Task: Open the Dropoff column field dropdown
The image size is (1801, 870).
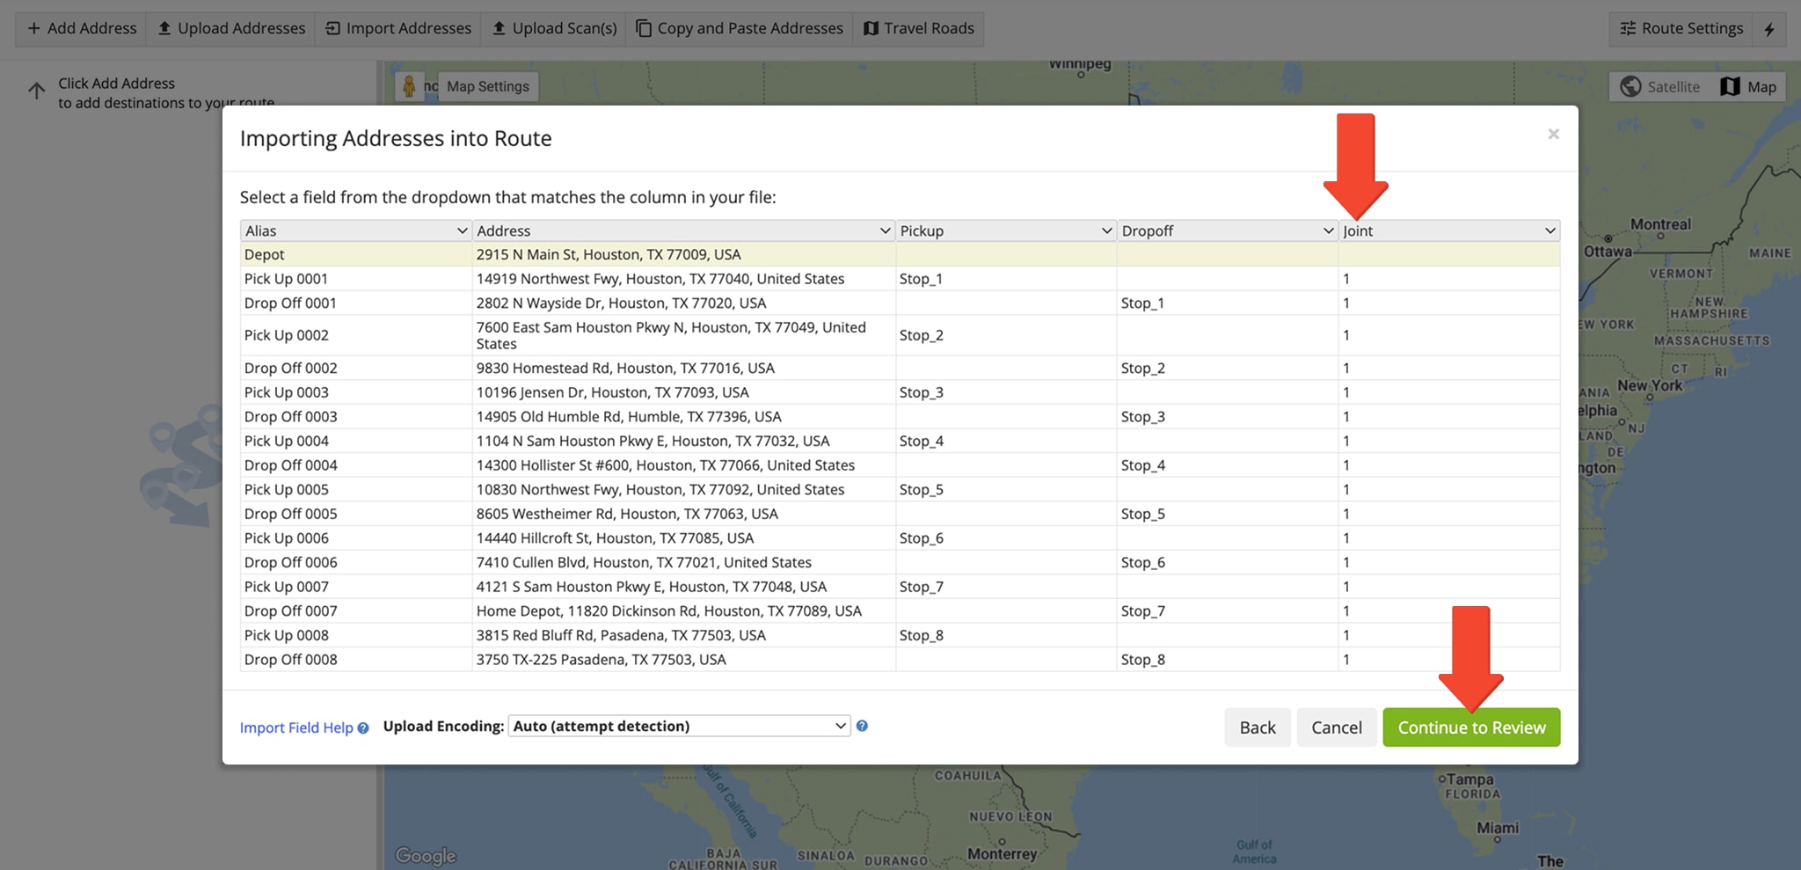Action: click(x=1328, y=230)
